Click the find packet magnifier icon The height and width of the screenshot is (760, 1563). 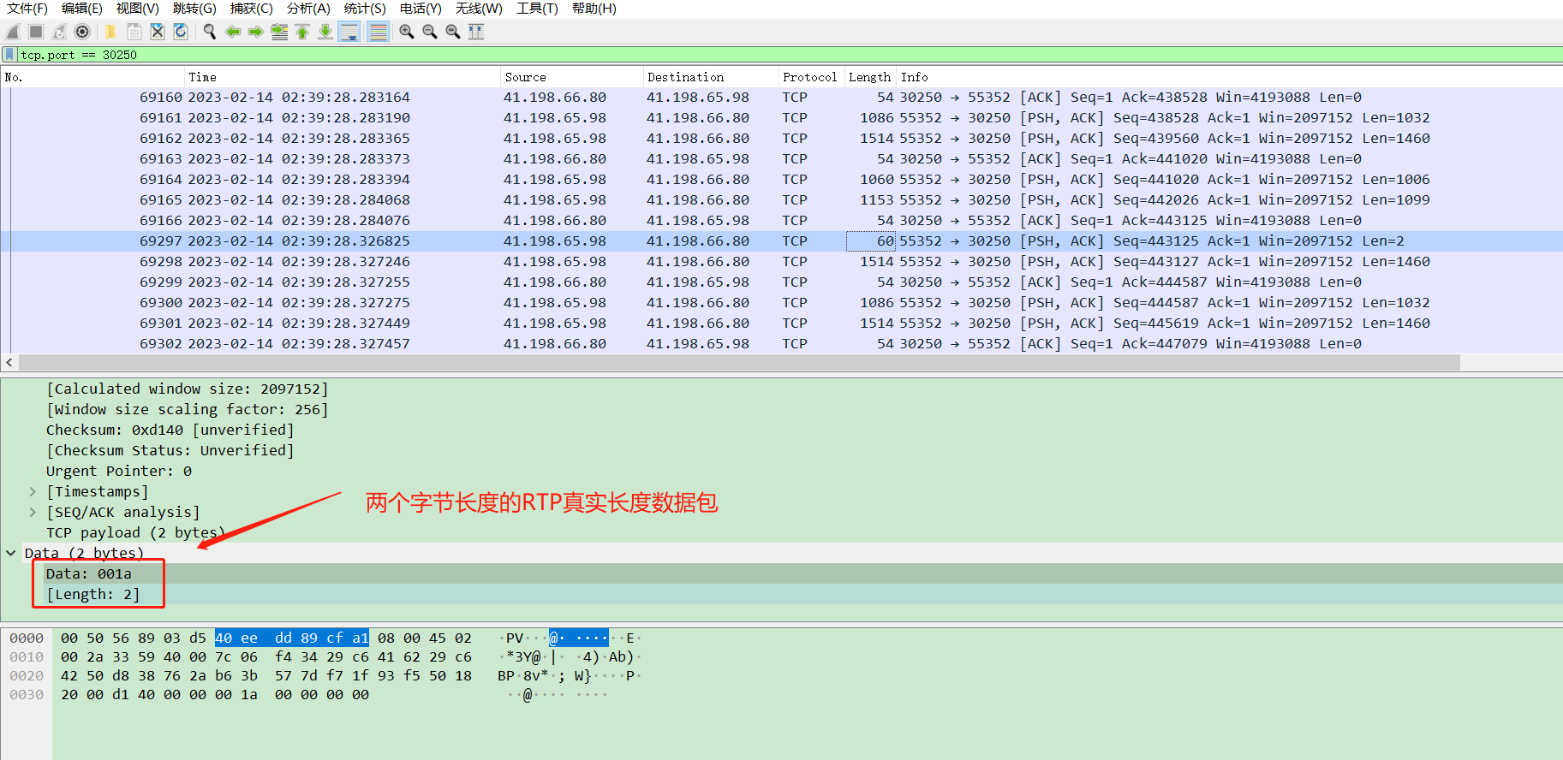209,32
